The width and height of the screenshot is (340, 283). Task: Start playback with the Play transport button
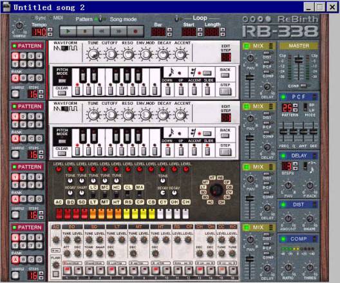(x=68, y=31)
